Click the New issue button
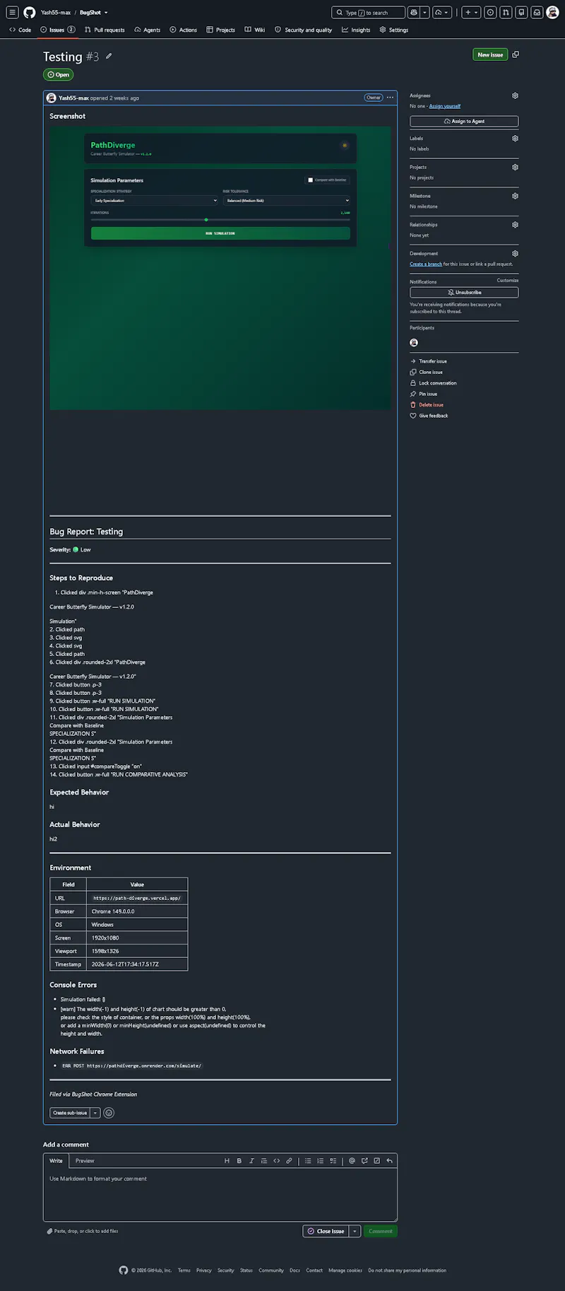 coord(490,54)
